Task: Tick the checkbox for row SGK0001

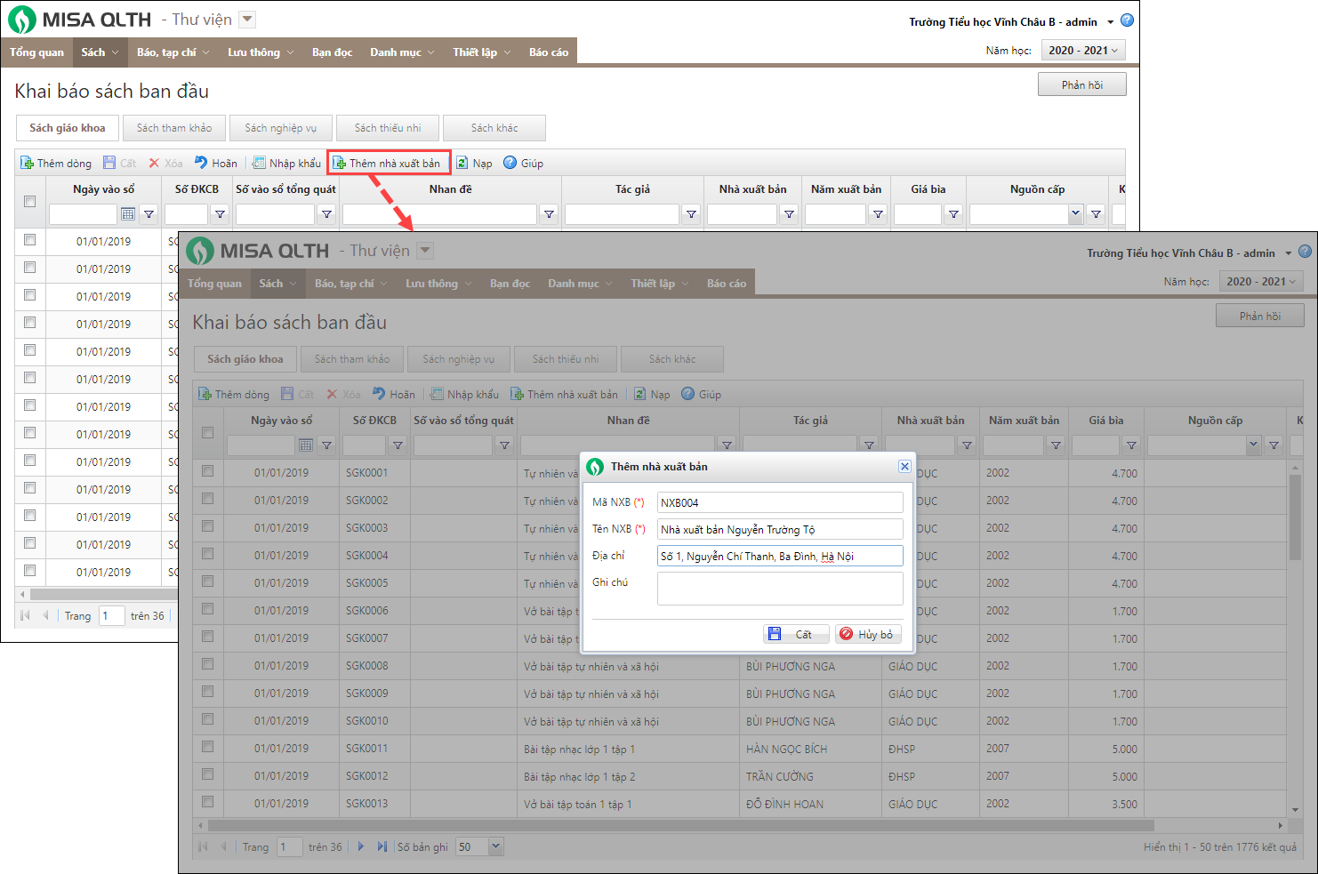Action: click(207, 471)
